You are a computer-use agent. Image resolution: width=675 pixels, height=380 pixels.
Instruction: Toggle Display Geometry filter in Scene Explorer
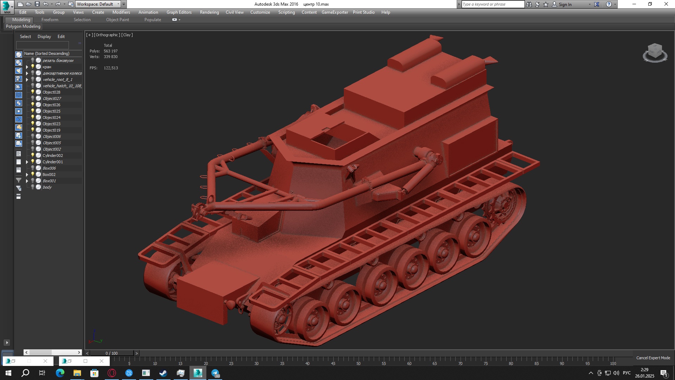pos(19,55)
